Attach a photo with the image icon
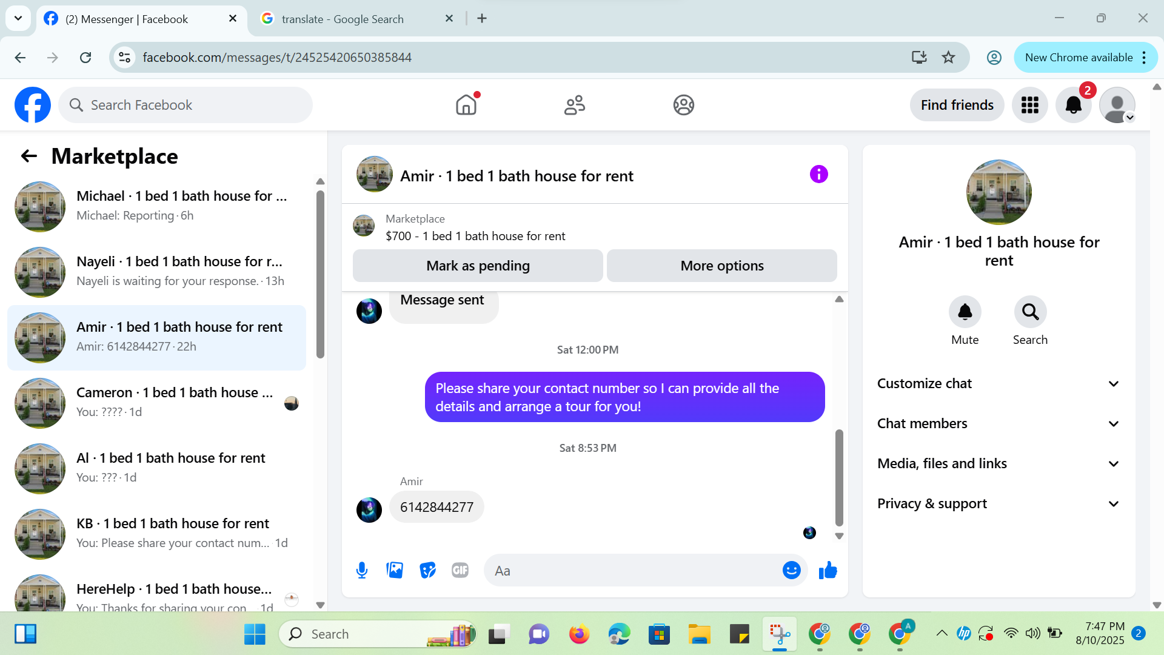The height and width of the screenshot is (655, 1164). click(x=395, y=570)
